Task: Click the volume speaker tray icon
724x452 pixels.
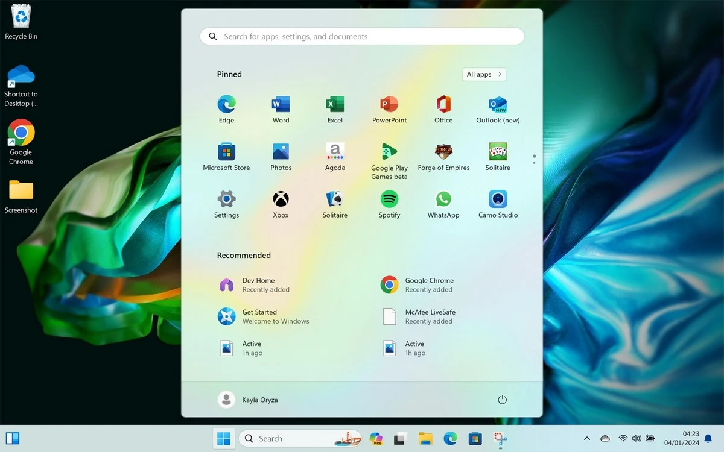Action: 637,438
